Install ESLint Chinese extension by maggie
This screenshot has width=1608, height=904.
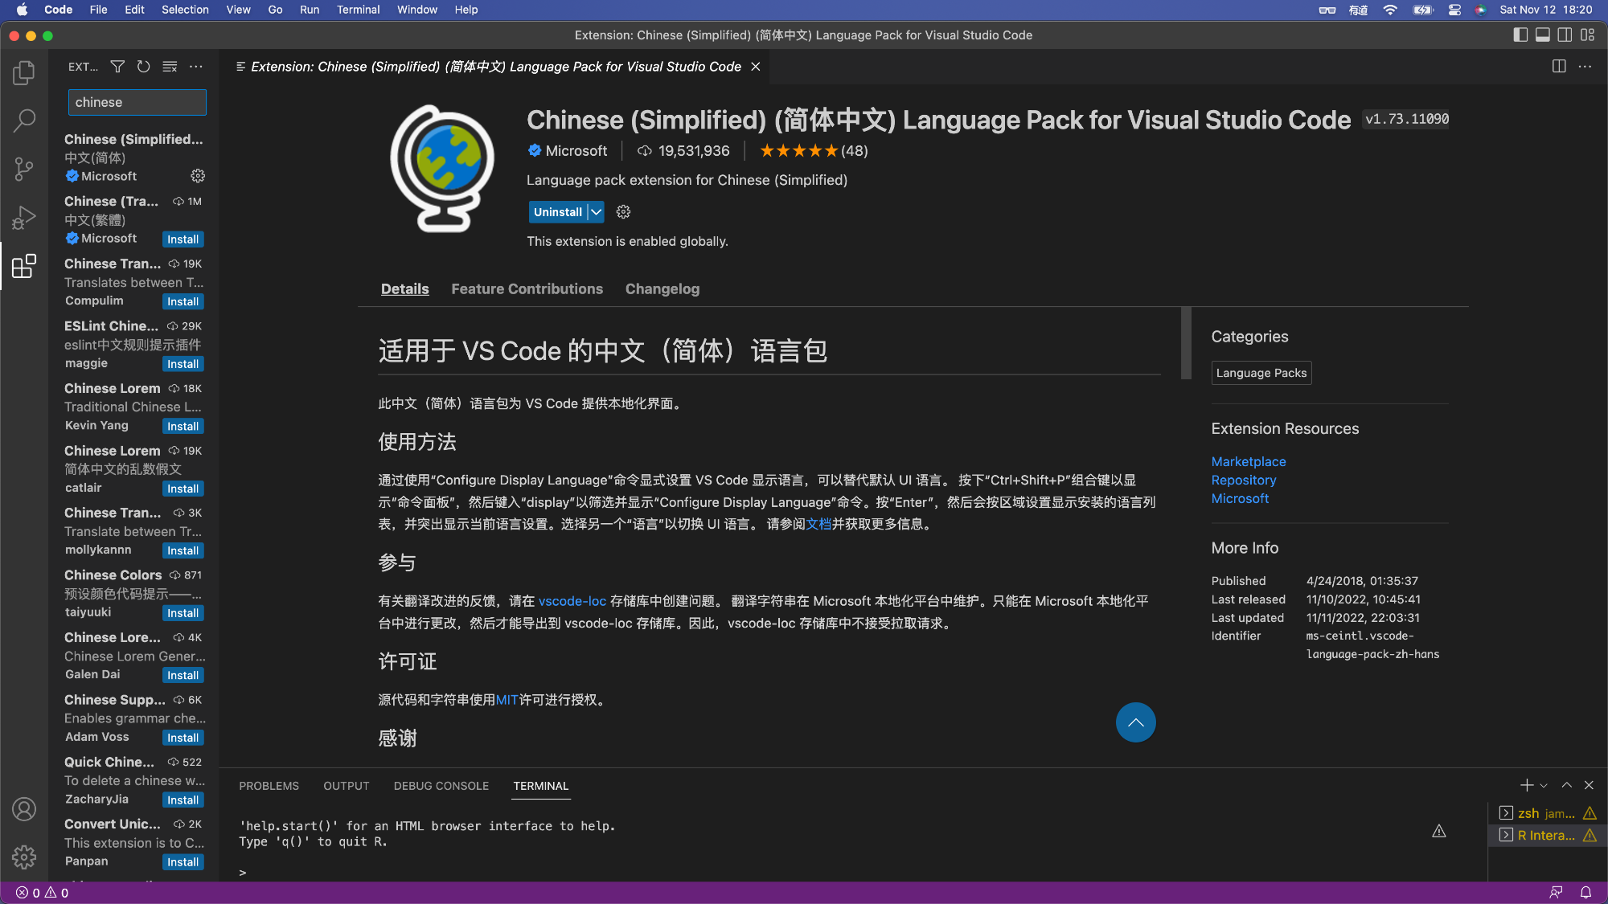point(183,364)
